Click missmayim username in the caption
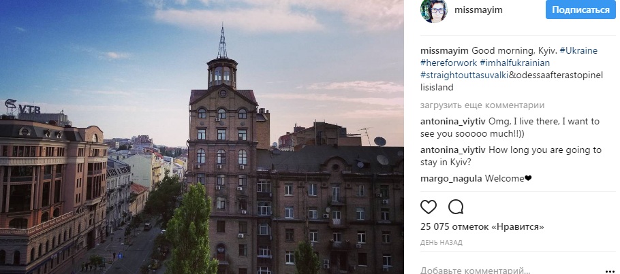The width and height of the screenshot is (620, 274). (444, 50)
